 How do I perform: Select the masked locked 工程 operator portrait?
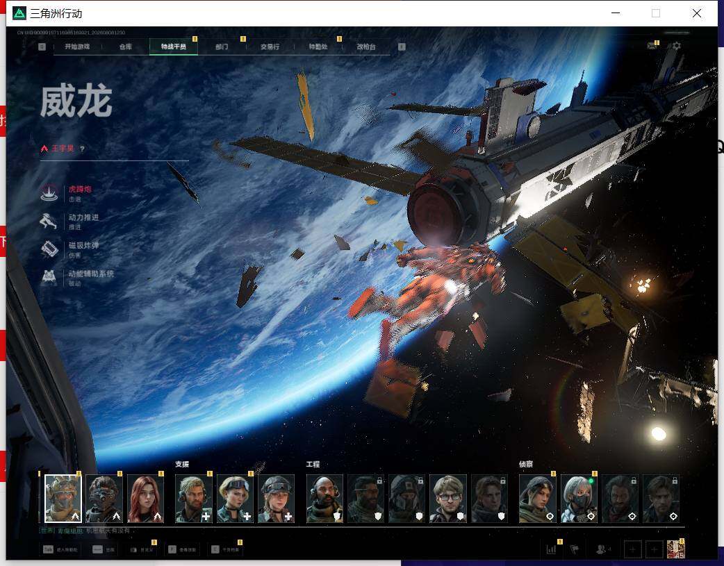click(x=407, y=499)
